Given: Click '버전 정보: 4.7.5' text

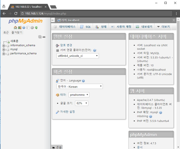Looking at the screenshot, I should coord(147,143).
